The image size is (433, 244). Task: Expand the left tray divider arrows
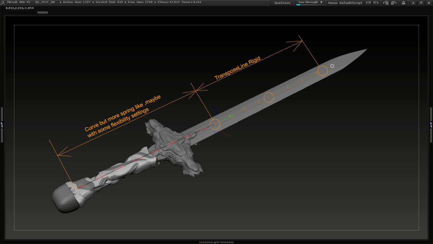pos(2,125)
